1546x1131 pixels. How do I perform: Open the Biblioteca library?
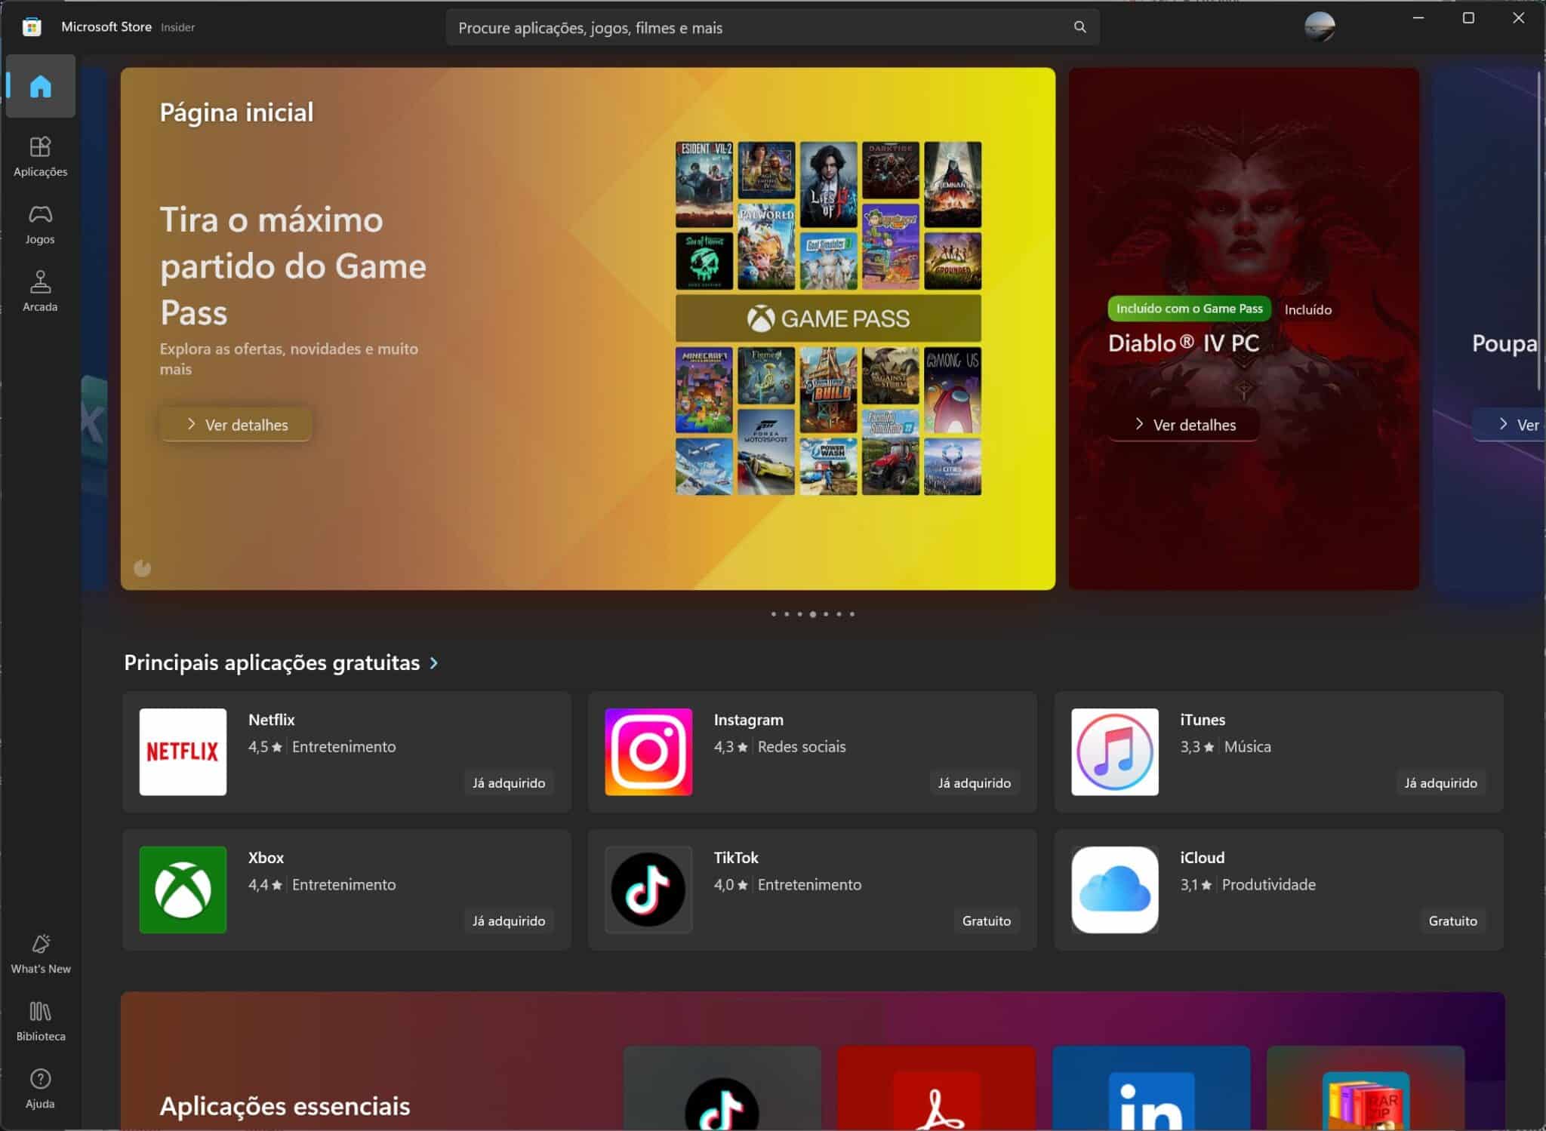40,1021
